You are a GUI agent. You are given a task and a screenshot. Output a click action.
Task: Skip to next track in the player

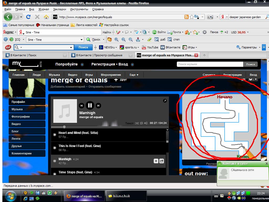coord(98,105)
